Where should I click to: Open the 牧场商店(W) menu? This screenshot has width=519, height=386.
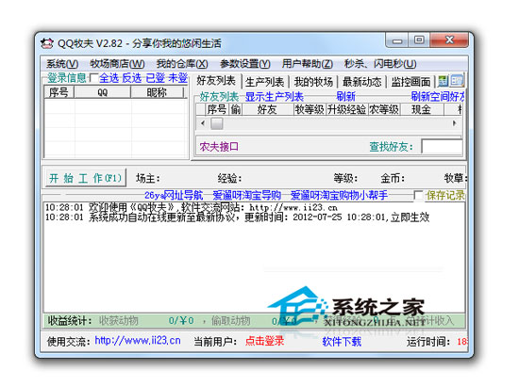click(x=117, y=64)
